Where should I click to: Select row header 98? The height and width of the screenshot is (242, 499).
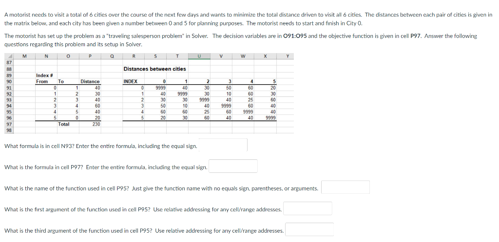coord(9,130)
